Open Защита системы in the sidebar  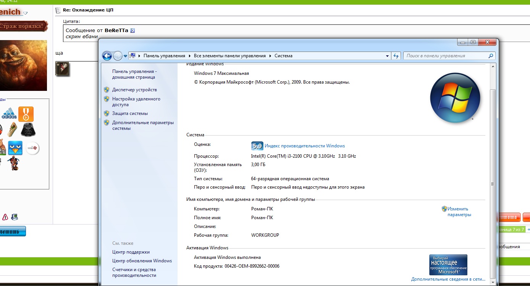pyautogui.click(x=130, y=113)
